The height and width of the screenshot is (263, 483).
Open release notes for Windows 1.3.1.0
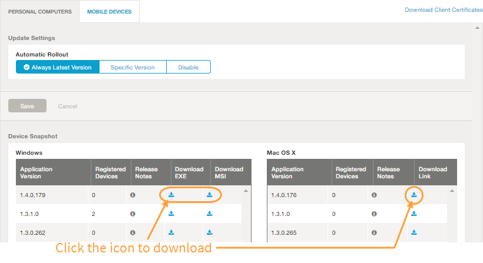point(133,214)
